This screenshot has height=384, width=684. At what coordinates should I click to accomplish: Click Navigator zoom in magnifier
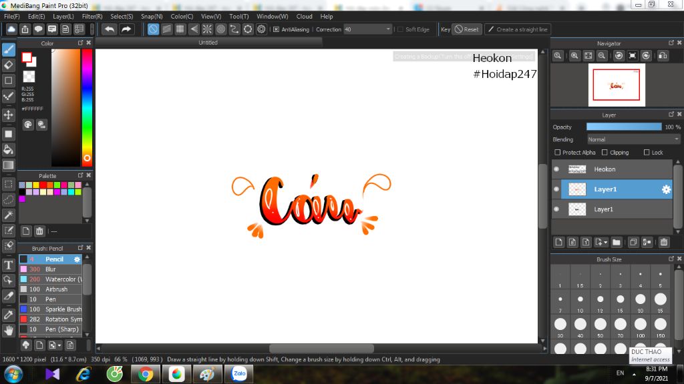[574, 56]
